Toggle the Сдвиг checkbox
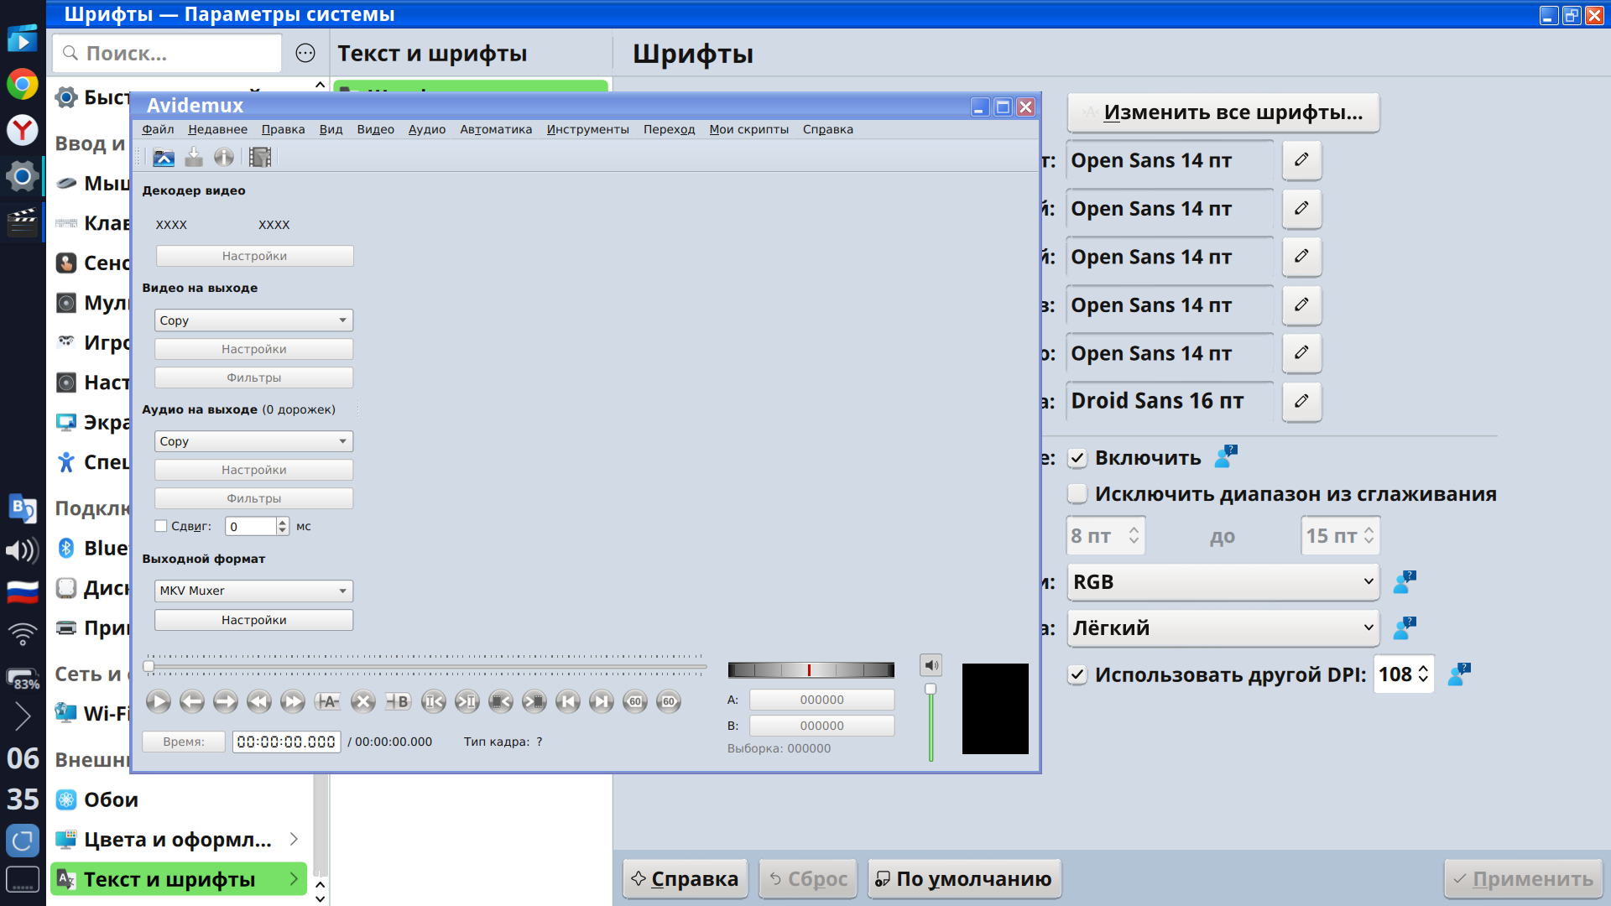The width and height of the screenshot is (1611, 906). tap(161, 526)
